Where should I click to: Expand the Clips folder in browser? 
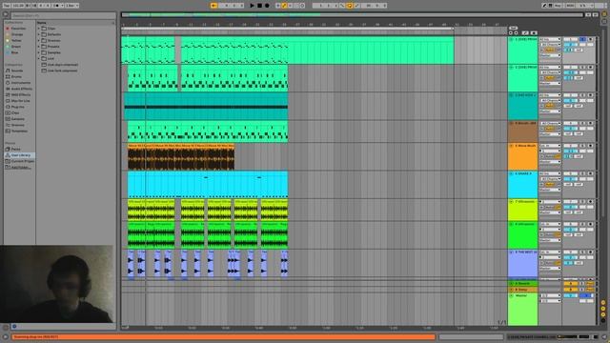[39, 29]
